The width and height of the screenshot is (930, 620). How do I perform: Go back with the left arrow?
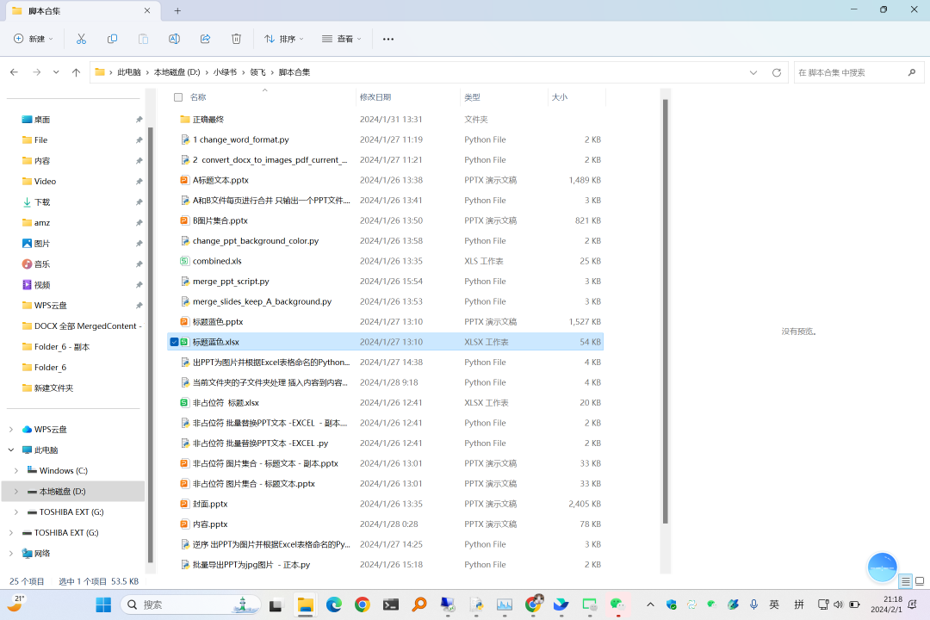[15, 72]
